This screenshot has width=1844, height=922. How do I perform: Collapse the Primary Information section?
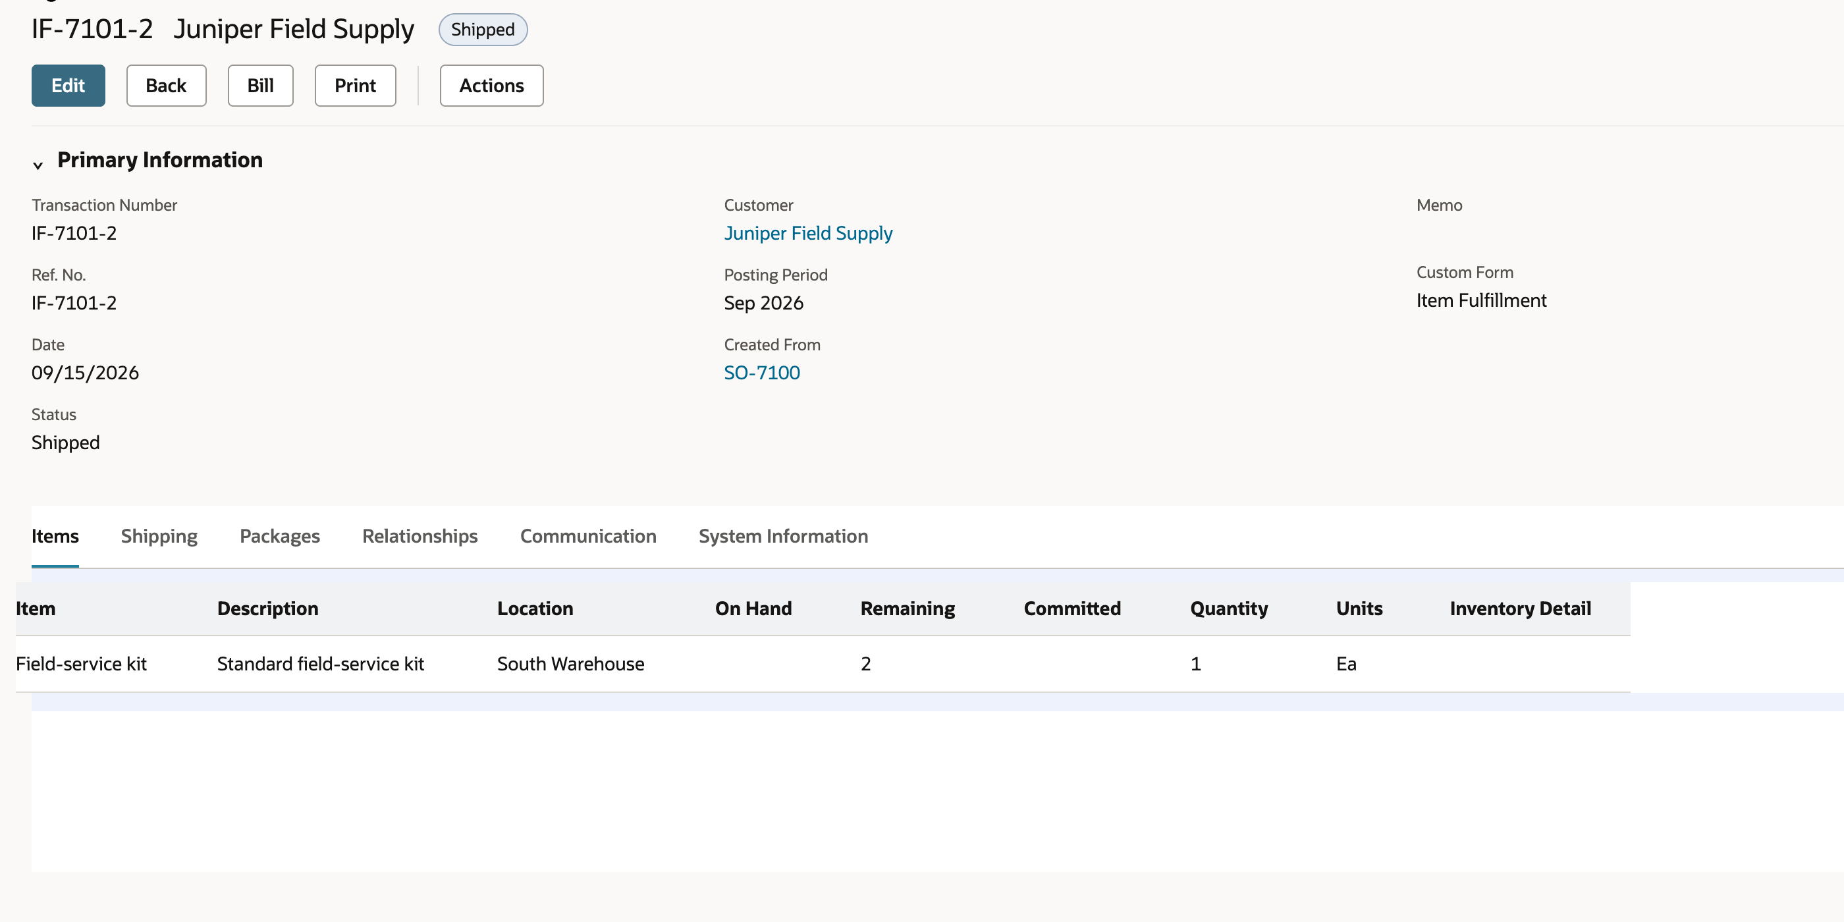click(38, 164)
